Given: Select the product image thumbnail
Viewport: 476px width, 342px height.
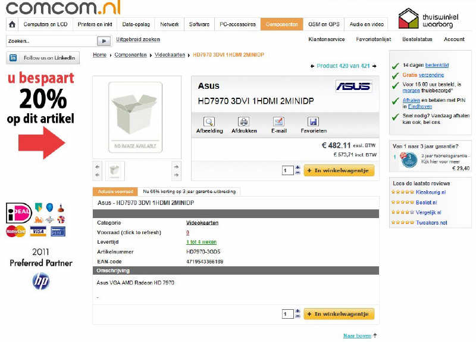Looking at the screenshot, I should coord(115,171).
